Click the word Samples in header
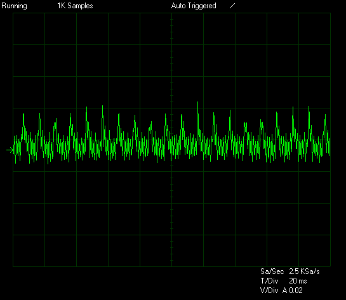This screenshot has height=300, width=346. (x=81, y=6)
